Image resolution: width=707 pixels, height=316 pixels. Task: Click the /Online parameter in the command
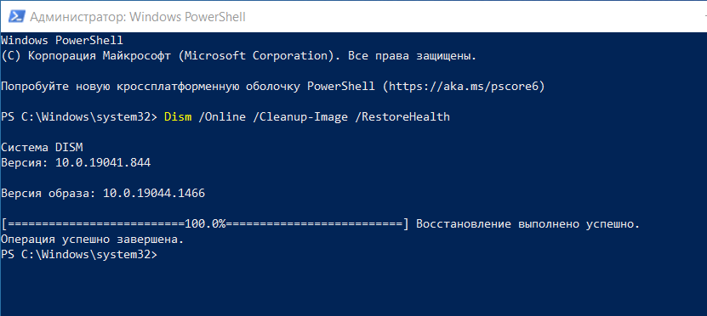[222, 117]
